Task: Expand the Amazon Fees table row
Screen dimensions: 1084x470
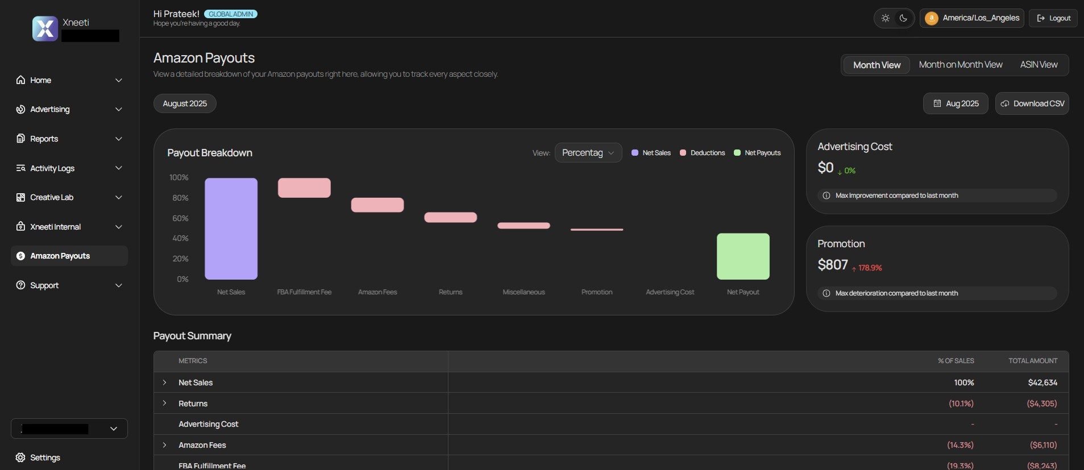Action: tap(165, 445)
